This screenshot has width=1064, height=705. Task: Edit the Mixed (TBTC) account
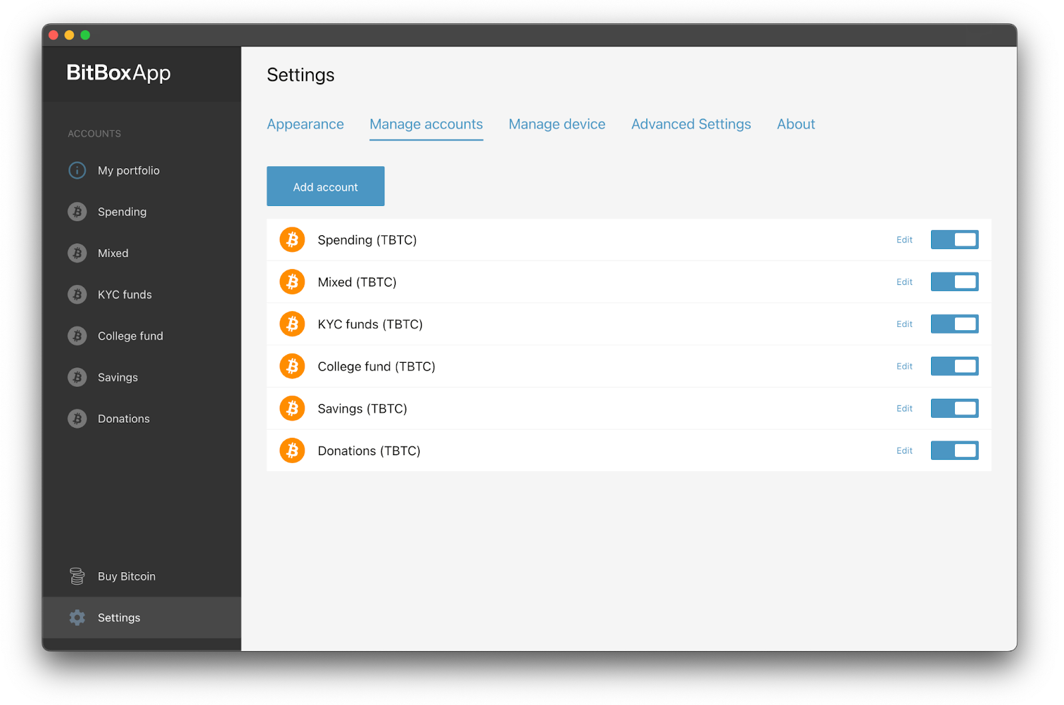tap(904, 282)
